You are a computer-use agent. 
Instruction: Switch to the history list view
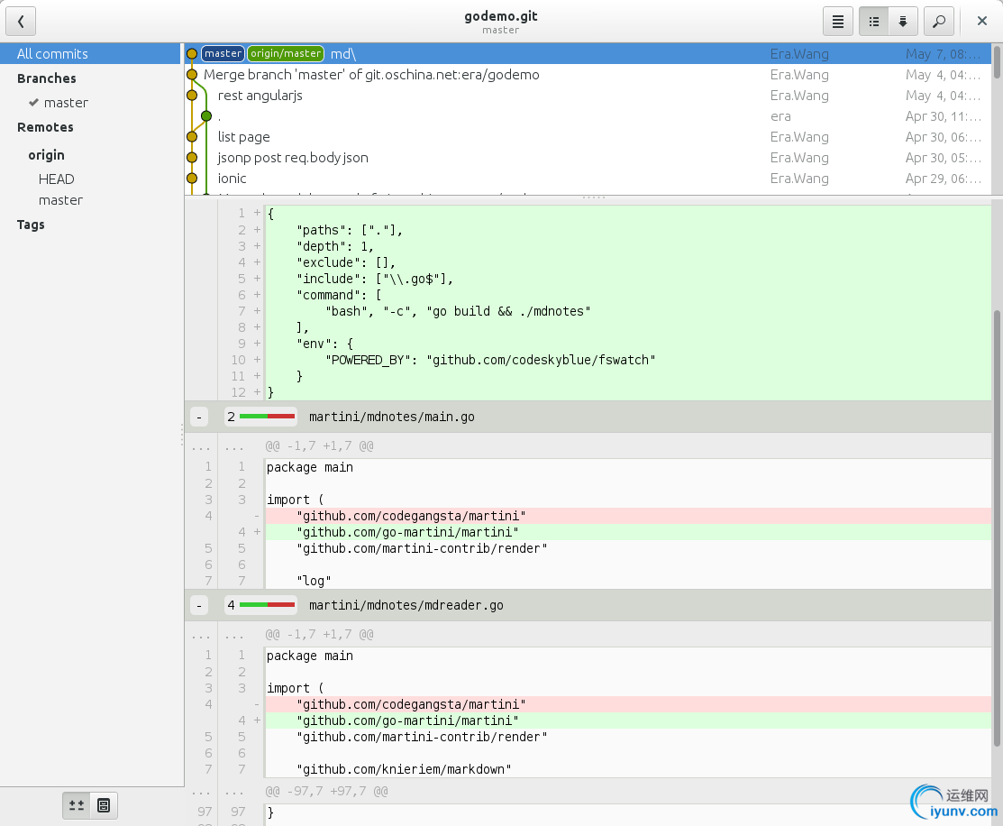(x=873, y=21)
